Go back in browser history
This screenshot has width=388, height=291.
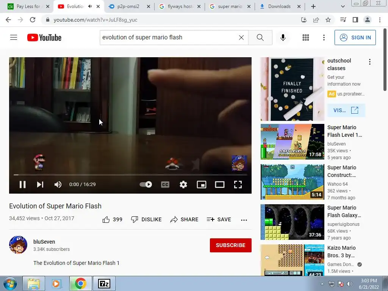coord(8,20)
